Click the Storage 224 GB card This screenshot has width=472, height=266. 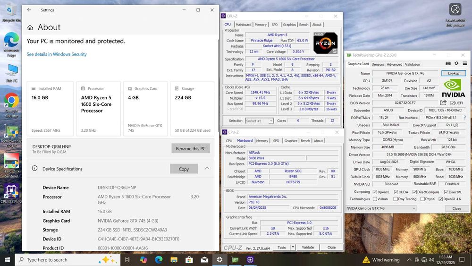[x=192, y=109]
